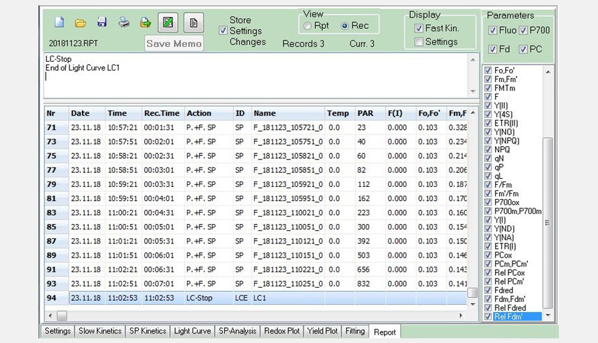
Task: Click the Temp column header
Action: (339, 113)
